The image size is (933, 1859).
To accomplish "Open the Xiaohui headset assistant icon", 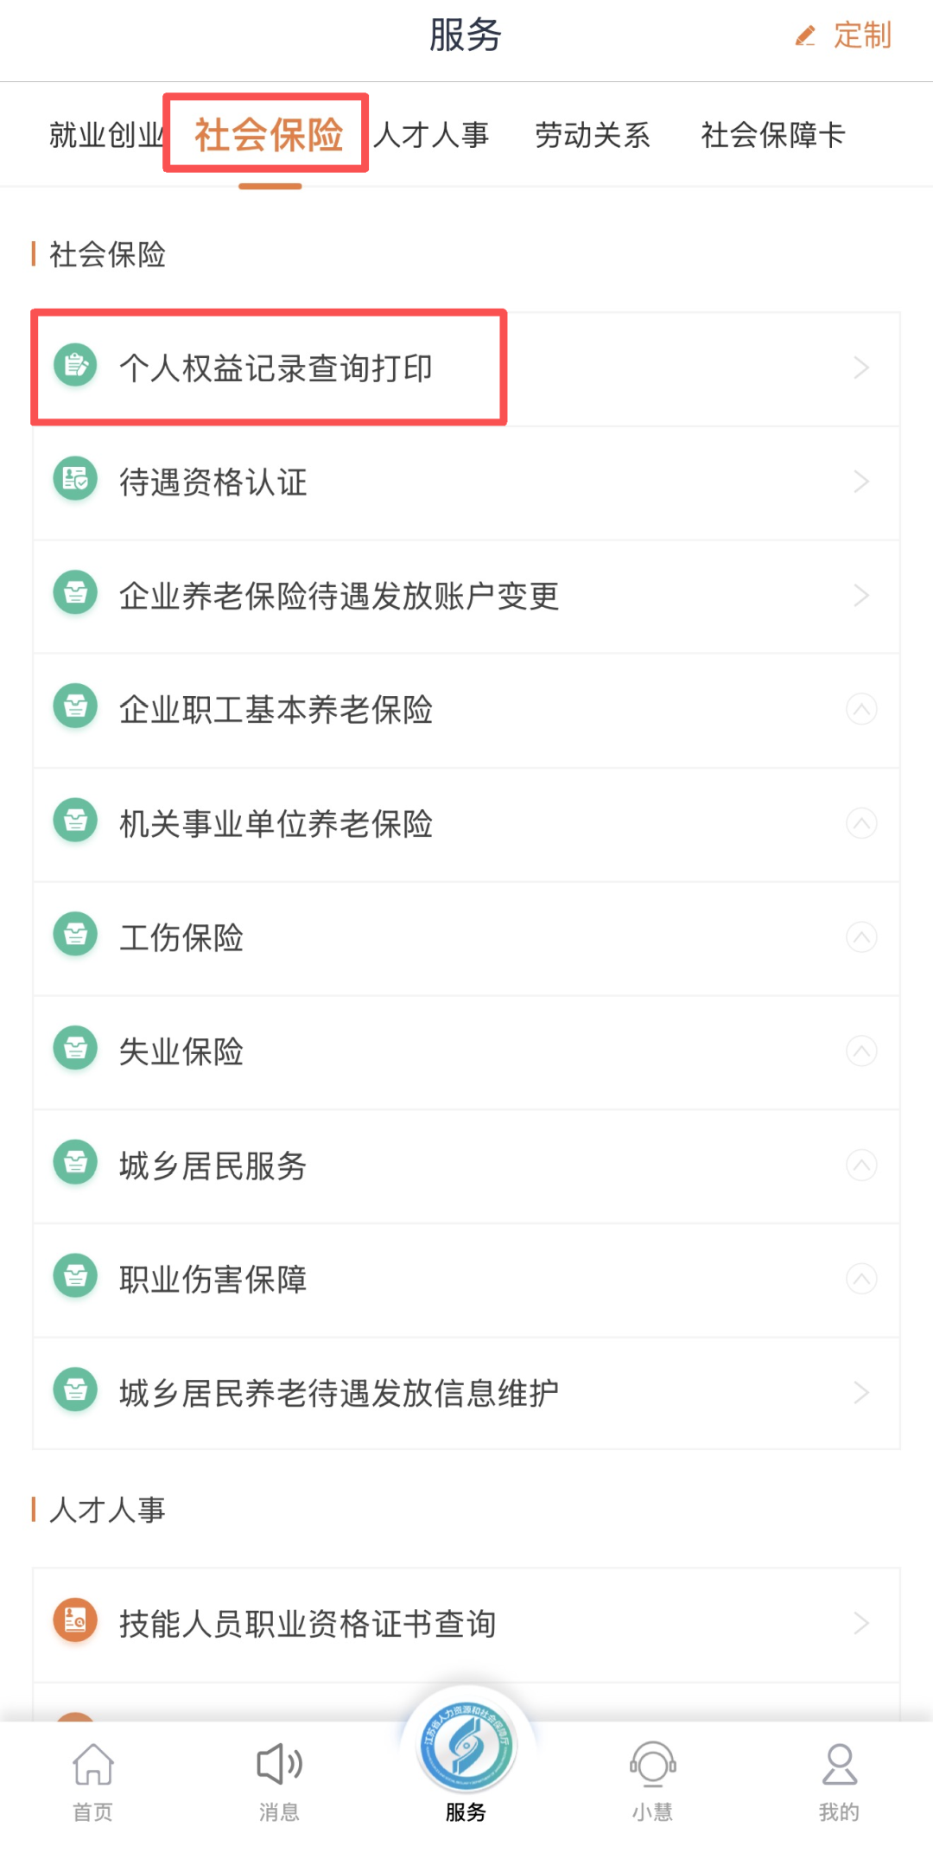I will (652, 1765).
